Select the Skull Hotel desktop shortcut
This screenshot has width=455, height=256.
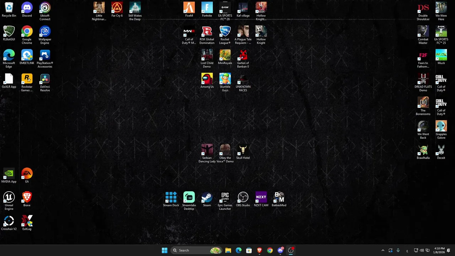[243, 152]
